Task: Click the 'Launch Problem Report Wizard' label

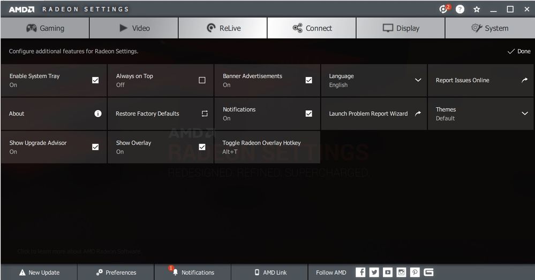Action: 368,113
